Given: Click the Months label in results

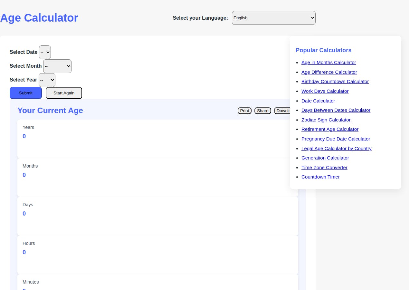Looking at the screenshot, I should coord(30,166).
